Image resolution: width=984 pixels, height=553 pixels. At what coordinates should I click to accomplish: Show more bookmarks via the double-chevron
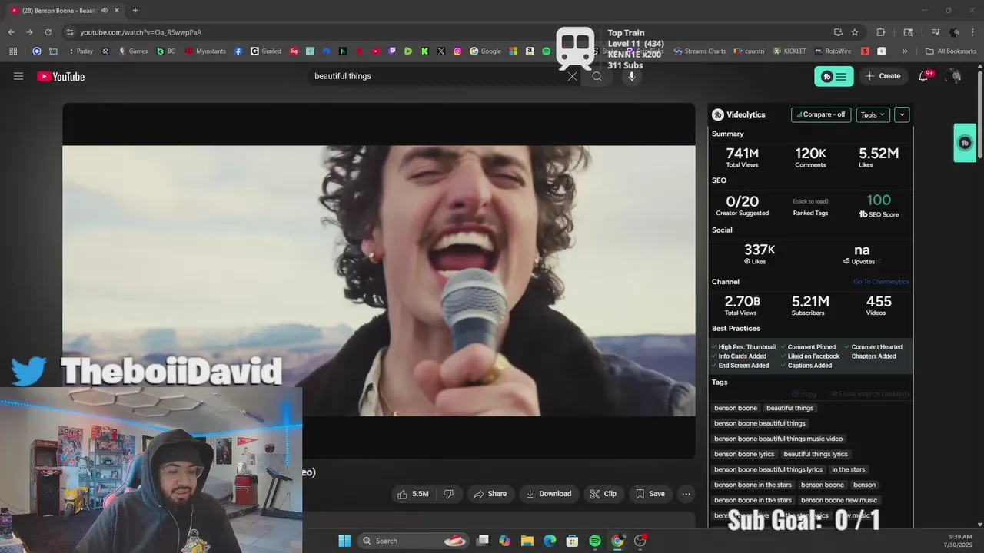(x=905, y=51)
